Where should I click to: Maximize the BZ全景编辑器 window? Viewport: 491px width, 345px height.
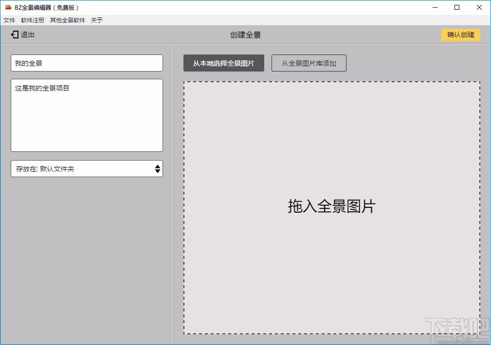click(457, 7)
